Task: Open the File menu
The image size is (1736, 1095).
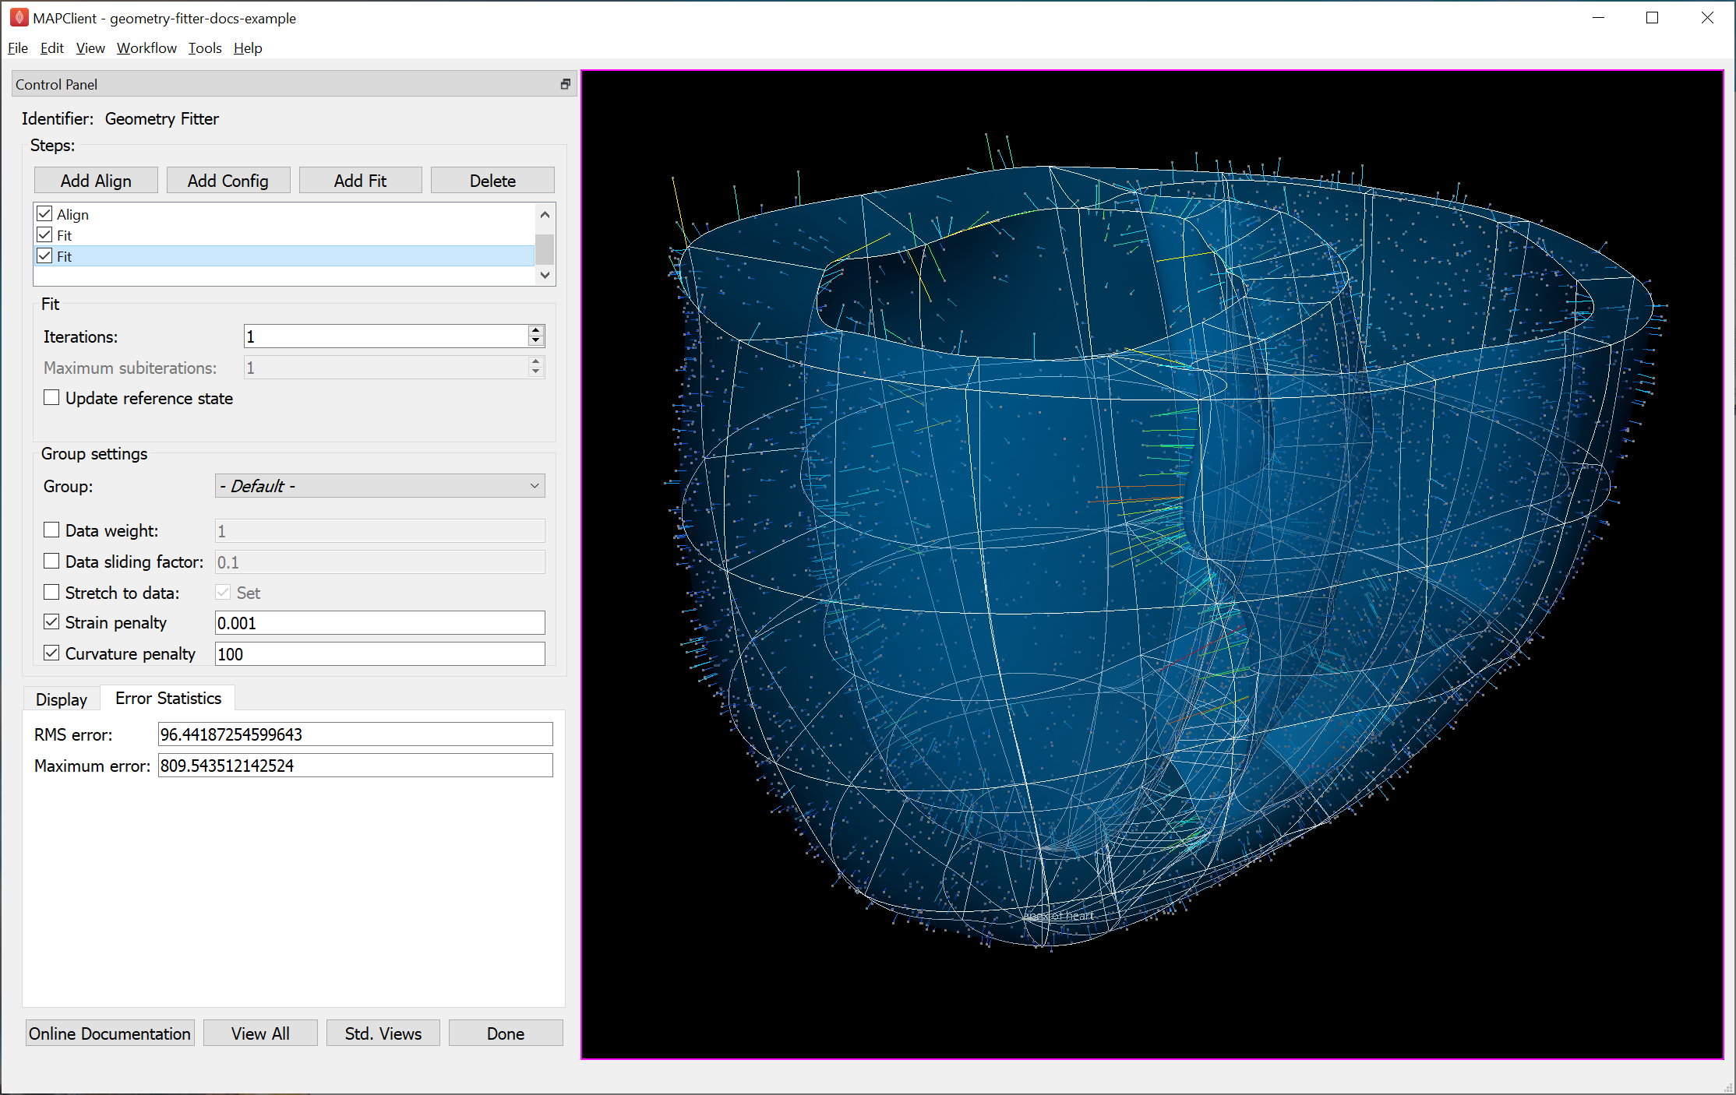Action: tap(18, 48)
